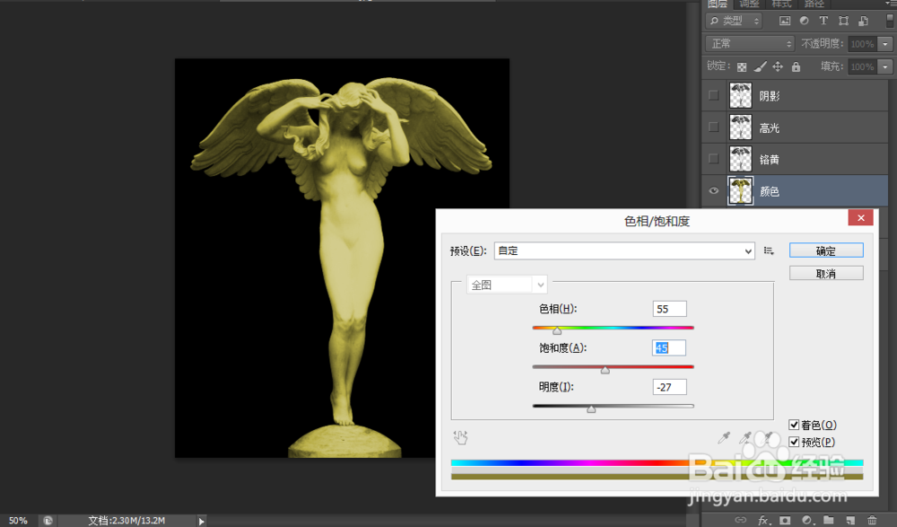
Task: Show the 铬黄 layer visibility box
Action: 713,158
